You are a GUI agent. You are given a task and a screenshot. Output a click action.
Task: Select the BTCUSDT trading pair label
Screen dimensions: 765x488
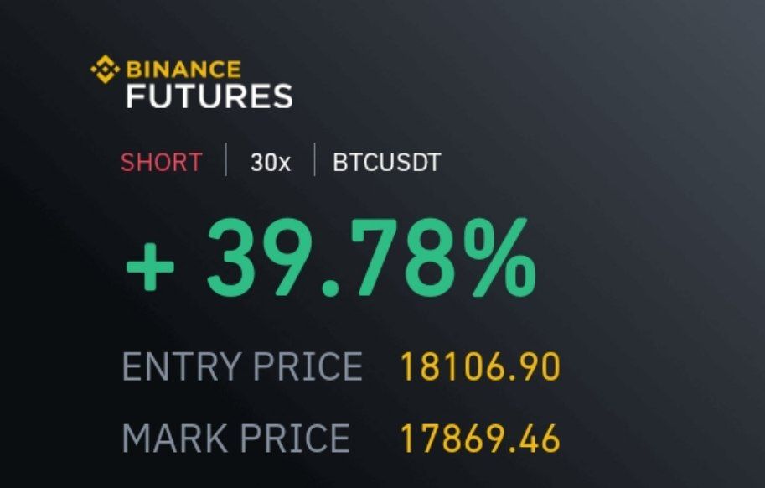tap(386, 162)
